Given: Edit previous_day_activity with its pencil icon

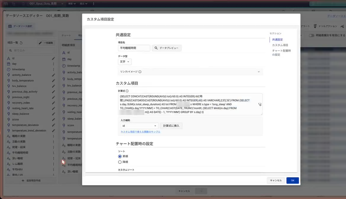Looking at the screenshot, I should [x=53, y=92].
